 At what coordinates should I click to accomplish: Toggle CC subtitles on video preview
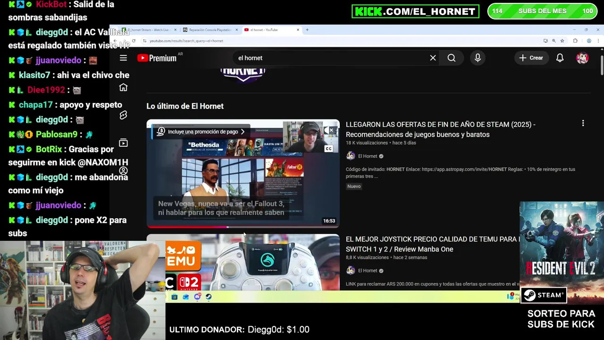coord(328,149)
